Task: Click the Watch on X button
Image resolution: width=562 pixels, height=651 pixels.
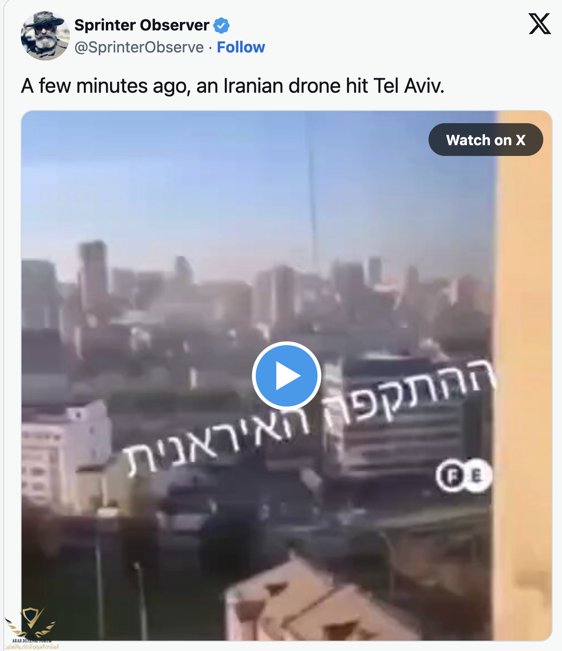Action: pos(486,140)
